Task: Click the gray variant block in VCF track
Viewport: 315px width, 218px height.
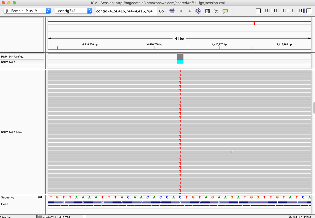Action: point(180,57)
